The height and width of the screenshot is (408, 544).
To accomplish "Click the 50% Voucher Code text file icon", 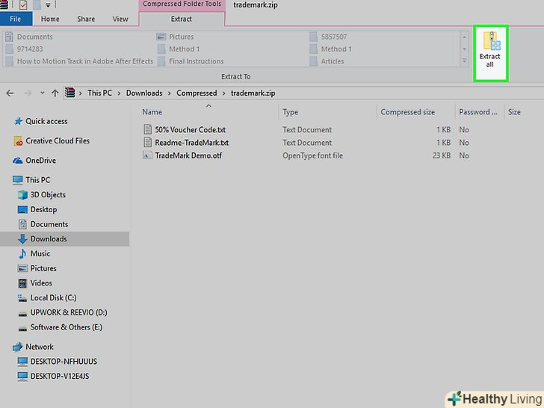I will [x=147, y=129].
